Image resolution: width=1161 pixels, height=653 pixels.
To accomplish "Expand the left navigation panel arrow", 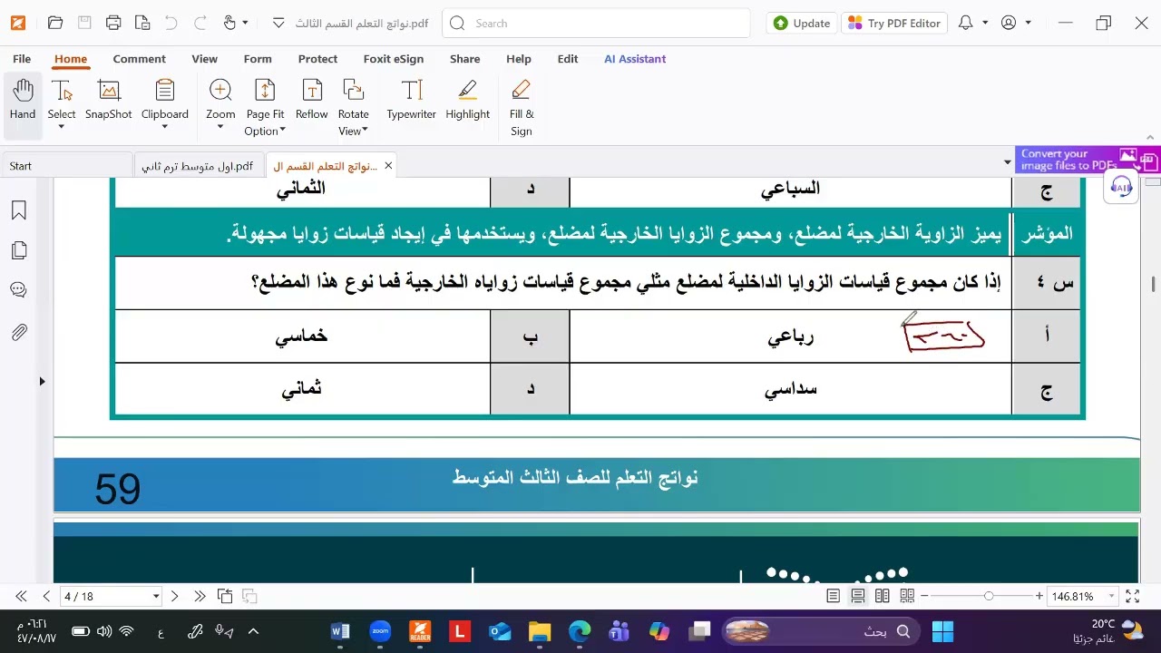I will pos(42,382).
